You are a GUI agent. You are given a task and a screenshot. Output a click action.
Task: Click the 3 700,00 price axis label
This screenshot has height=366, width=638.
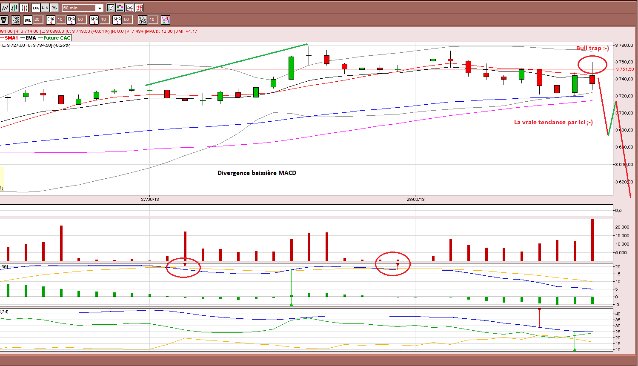[624, 113]
